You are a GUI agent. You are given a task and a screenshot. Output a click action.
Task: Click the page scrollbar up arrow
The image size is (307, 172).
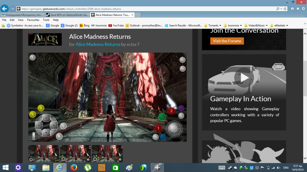[305, 33]
